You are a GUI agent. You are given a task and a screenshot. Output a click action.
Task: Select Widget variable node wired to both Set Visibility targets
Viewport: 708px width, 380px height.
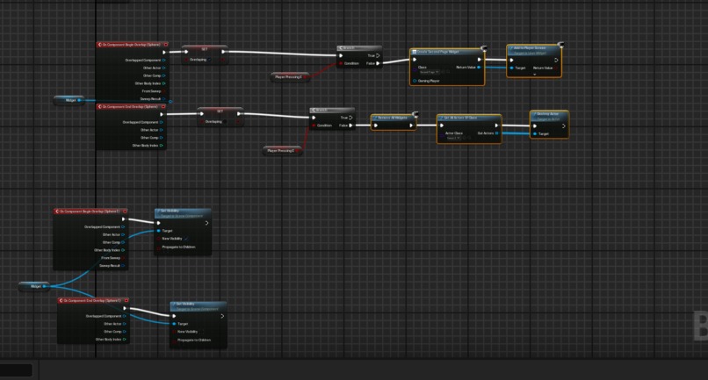34,286
